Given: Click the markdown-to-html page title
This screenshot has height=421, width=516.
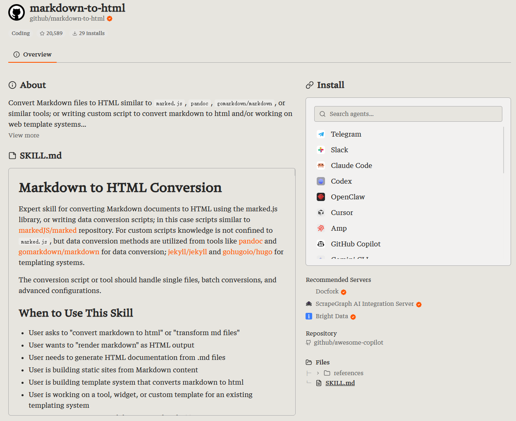Looking at the screenshot, I should [x=77, y=8].
